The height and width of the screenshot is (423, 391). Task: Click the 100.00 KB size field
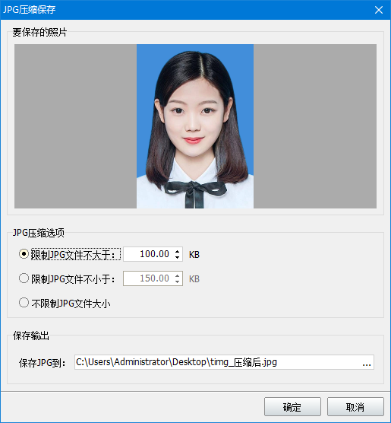149,254
